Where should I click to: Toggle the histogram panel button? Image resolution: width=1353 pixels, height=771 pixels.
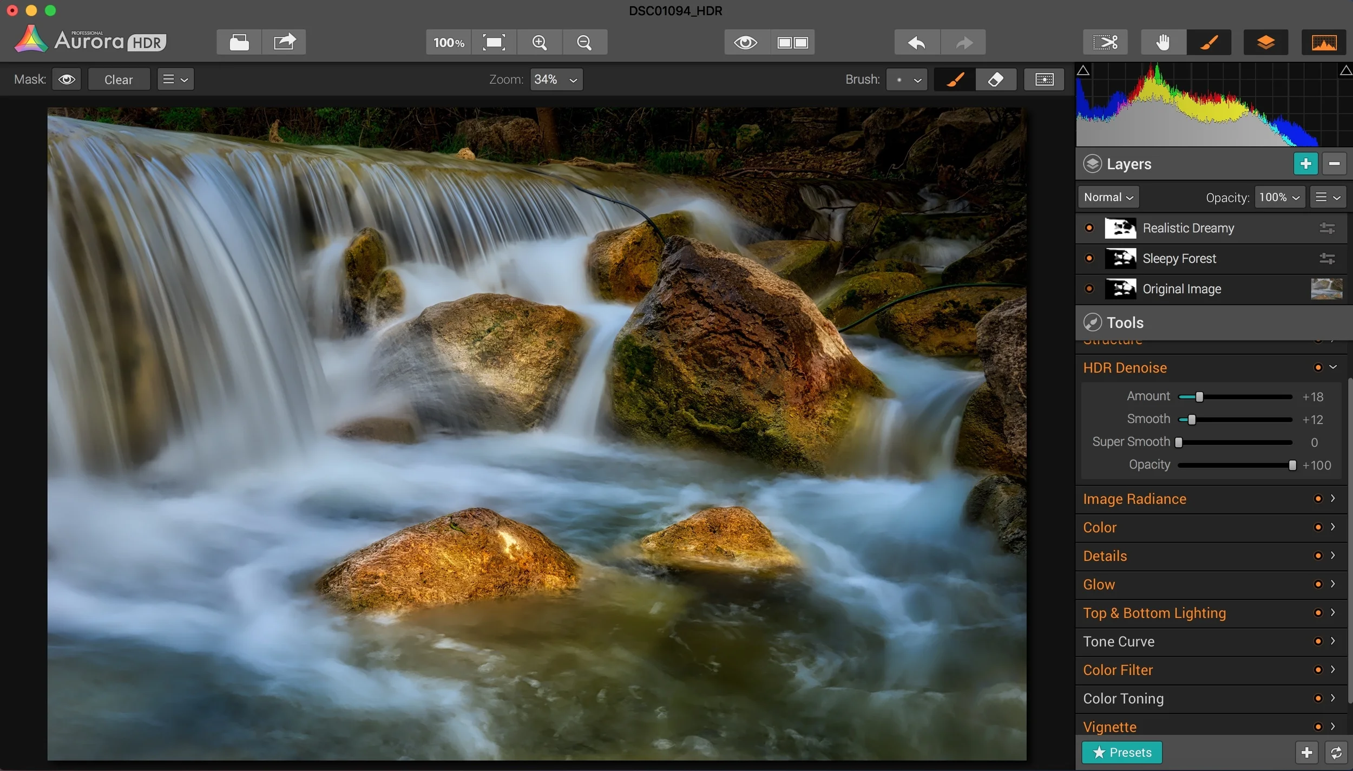(1323, 42)
